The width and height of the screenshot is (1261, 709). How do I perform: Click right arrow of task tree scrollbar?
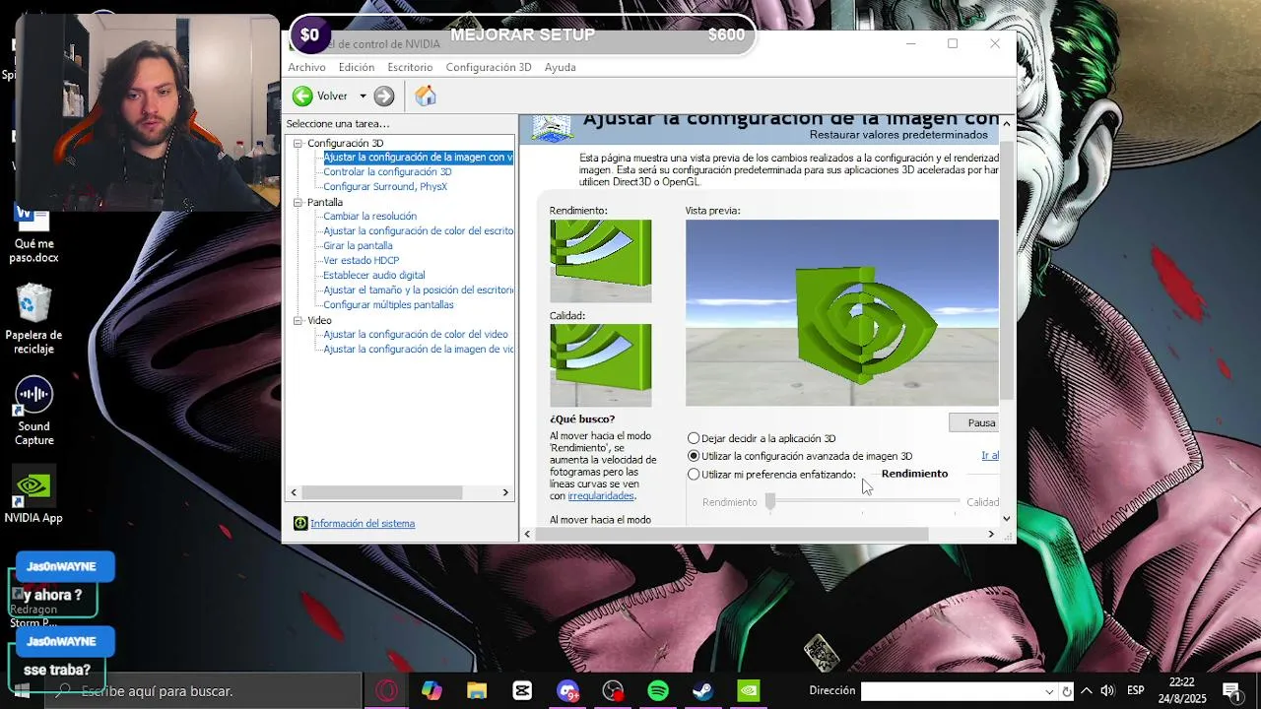(505, 492)
